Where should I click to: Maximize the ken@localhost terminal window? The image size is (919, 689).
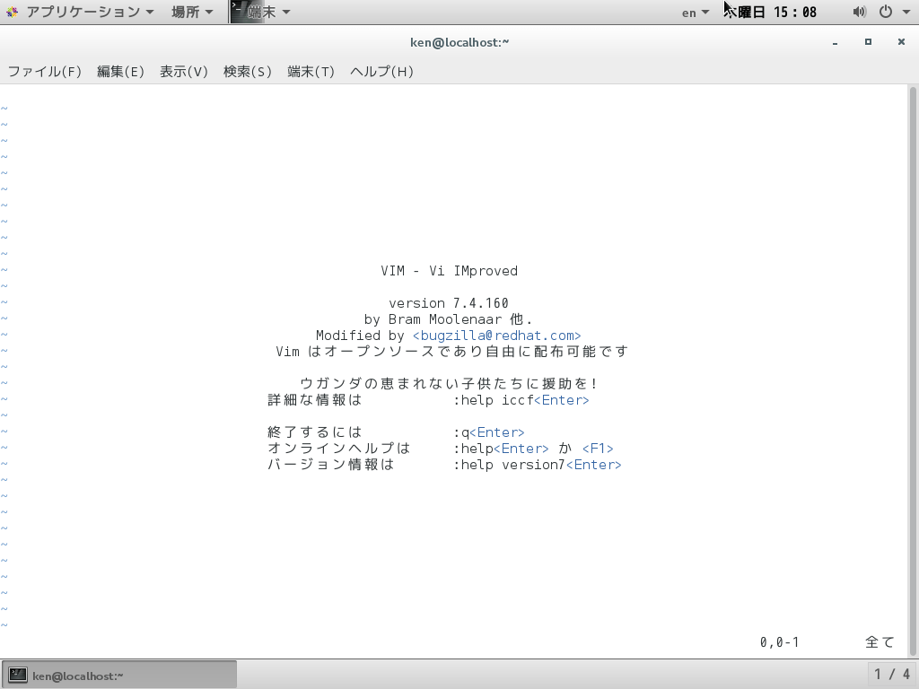point(868,41)
